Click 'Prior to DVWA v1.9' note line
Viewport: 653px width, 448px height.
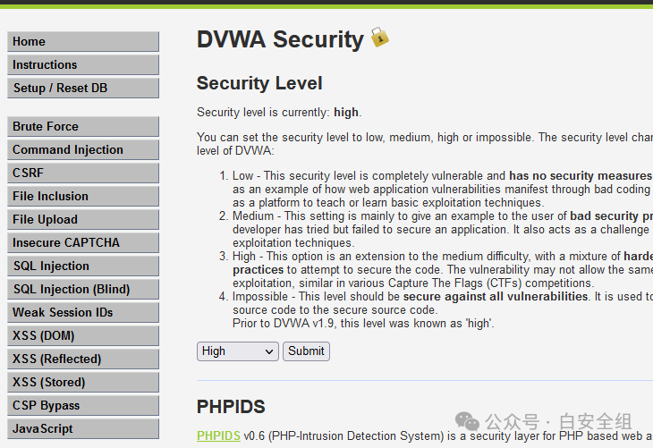pyautogui.click(x=363, y=324)
